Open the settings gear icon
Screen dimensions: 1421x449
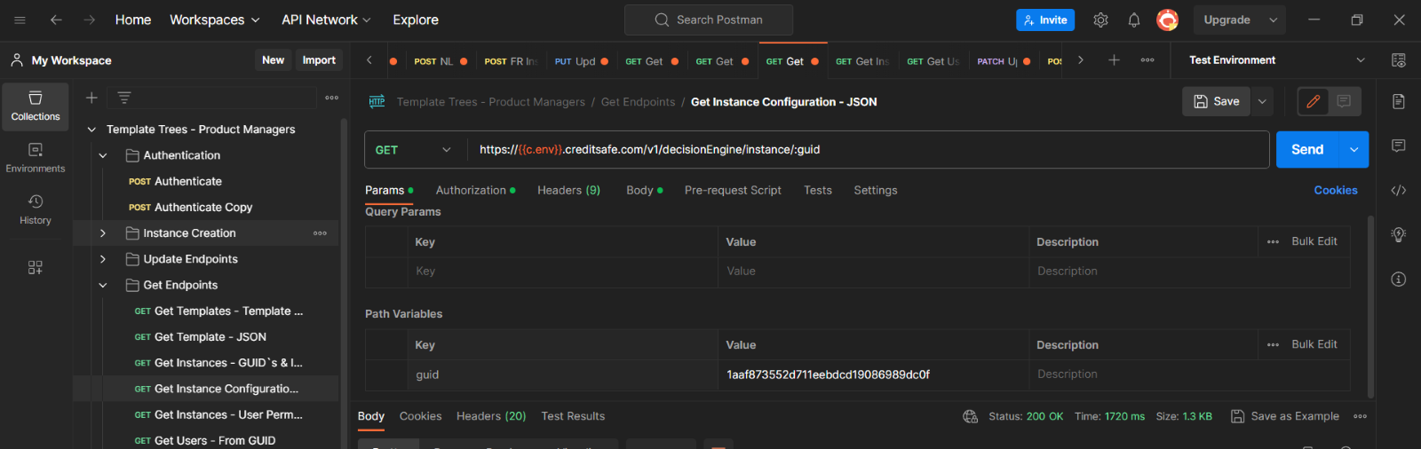(x=1100, y=20)
